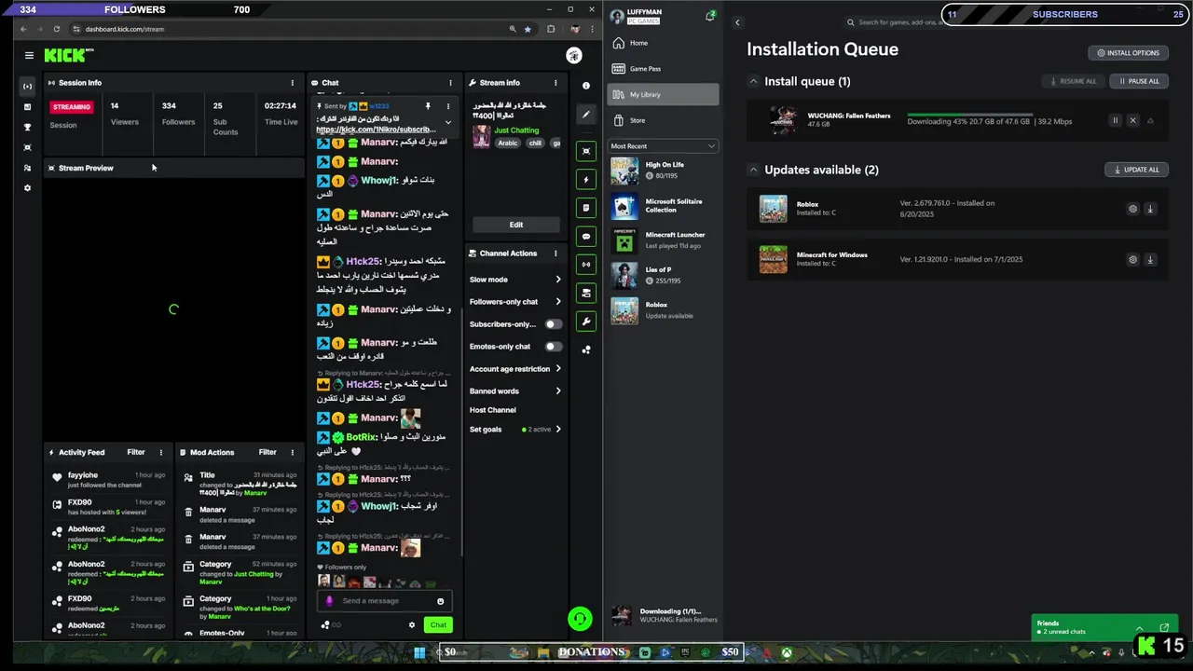Viewport: 1193px width, 671px height.
Task: Open the trophy achievements icon in Kick sidebar
Action: pos(27,127)
